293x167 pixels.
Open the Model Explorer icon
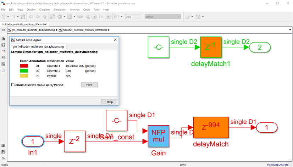tap(70, 17)
